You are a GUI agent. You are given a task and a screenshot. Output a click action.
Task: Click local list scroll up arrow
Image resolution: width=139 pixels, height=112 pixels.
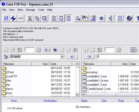tap(77, 64)
